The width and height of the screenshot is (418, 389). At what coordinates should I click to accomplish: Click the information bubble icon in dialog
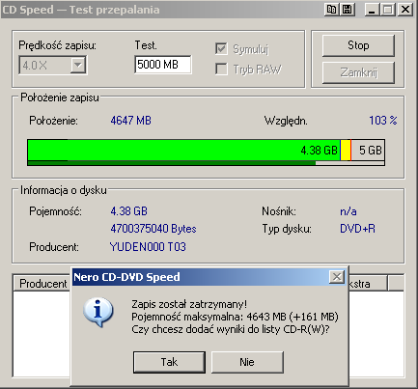tap(98, 312)
